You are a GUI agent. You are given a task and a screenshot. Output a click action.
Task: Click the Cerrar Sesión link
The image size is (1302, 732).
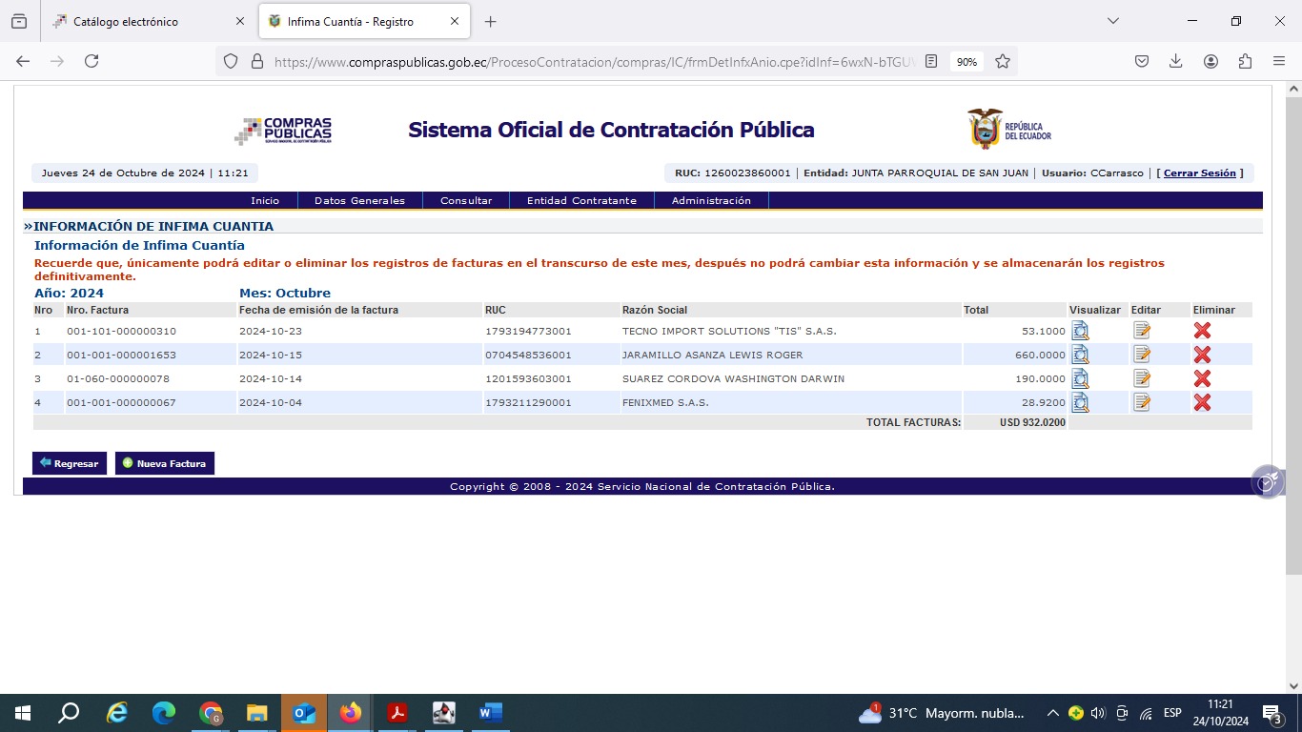[x=1199, y=173]
